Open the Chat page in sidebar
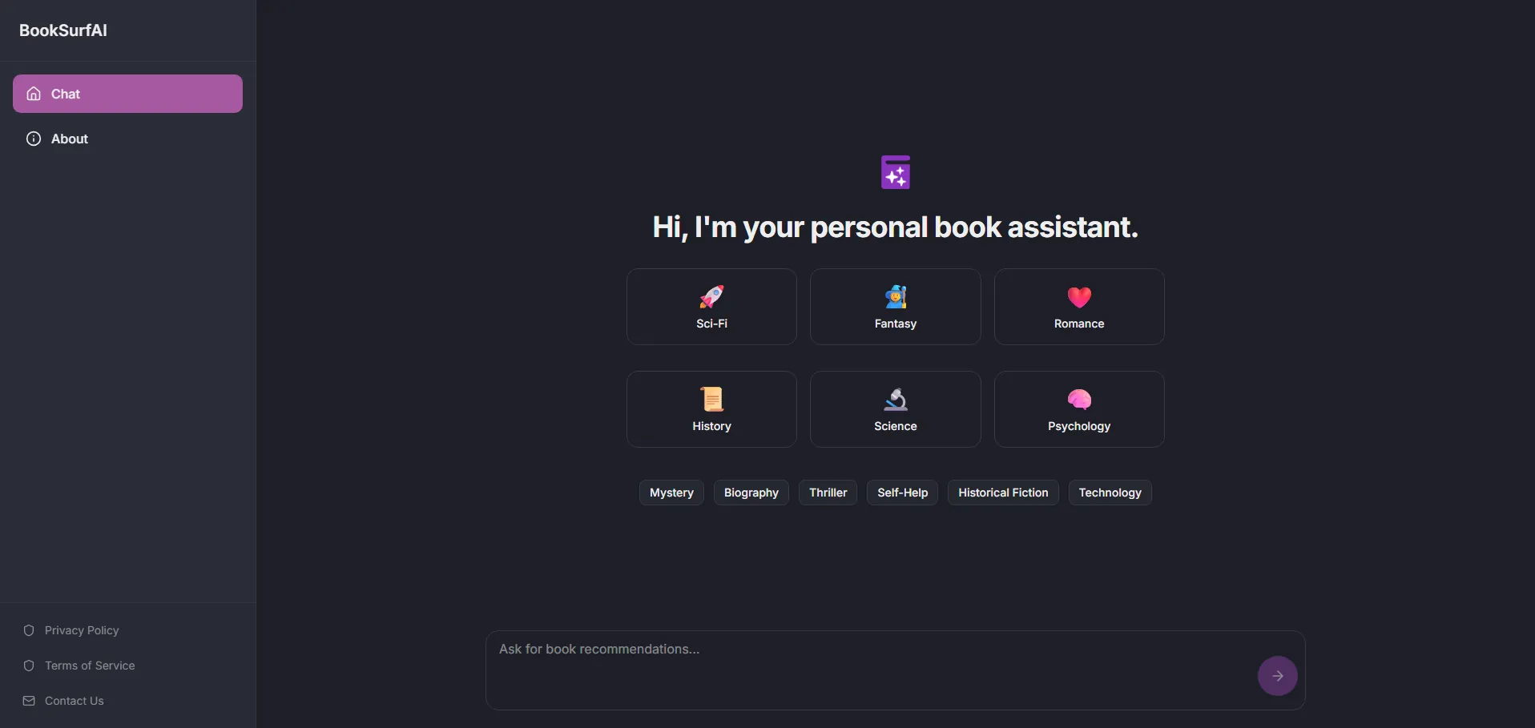This screenshot has width=1535, height=728. [127, 94]
